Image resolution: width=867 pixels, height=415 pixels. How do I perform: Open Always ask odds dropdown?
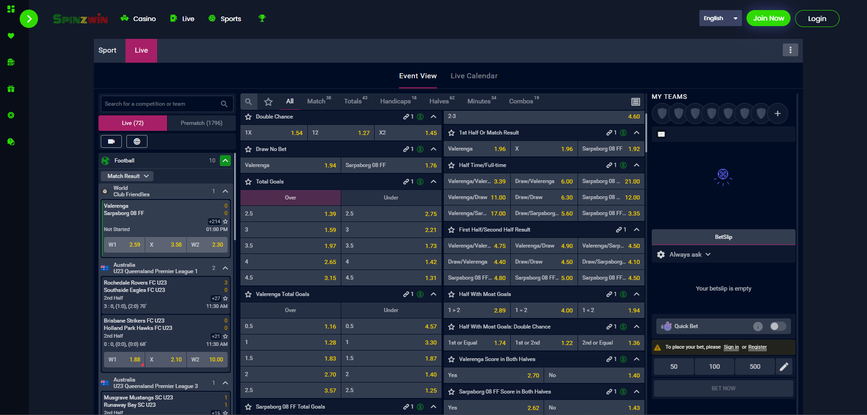click(x=690, y=254)
